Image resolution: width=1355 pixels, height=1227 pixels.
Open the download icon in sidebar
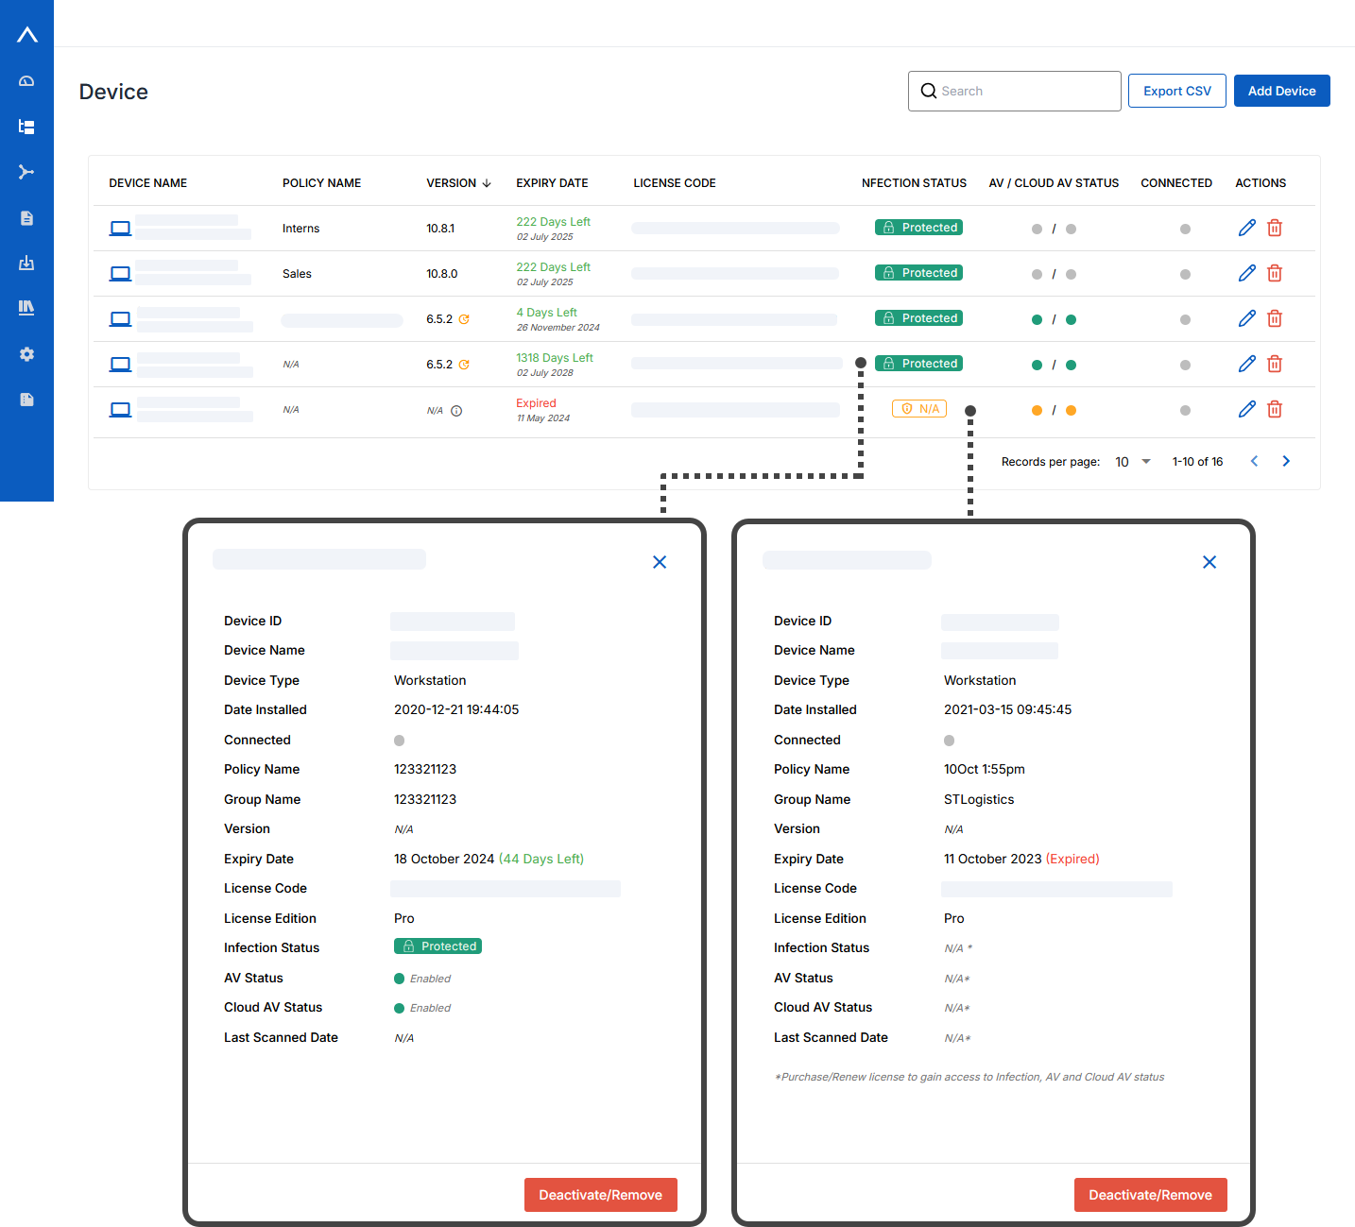(x=26, y=263)
